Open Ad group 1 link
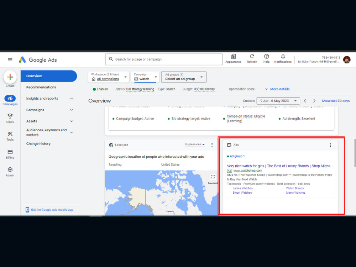Screen dimensions: 356x267 [237, 156]
